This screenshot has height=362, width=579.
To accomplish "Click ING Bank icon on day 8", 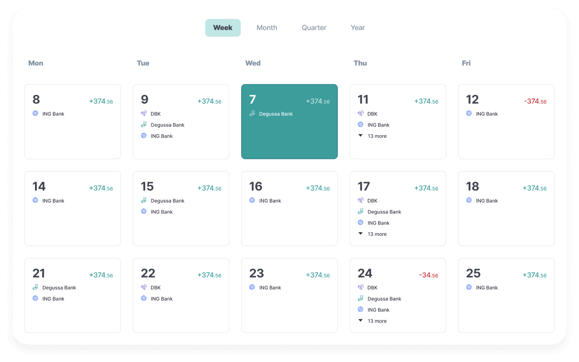I will tap(35, 114).
